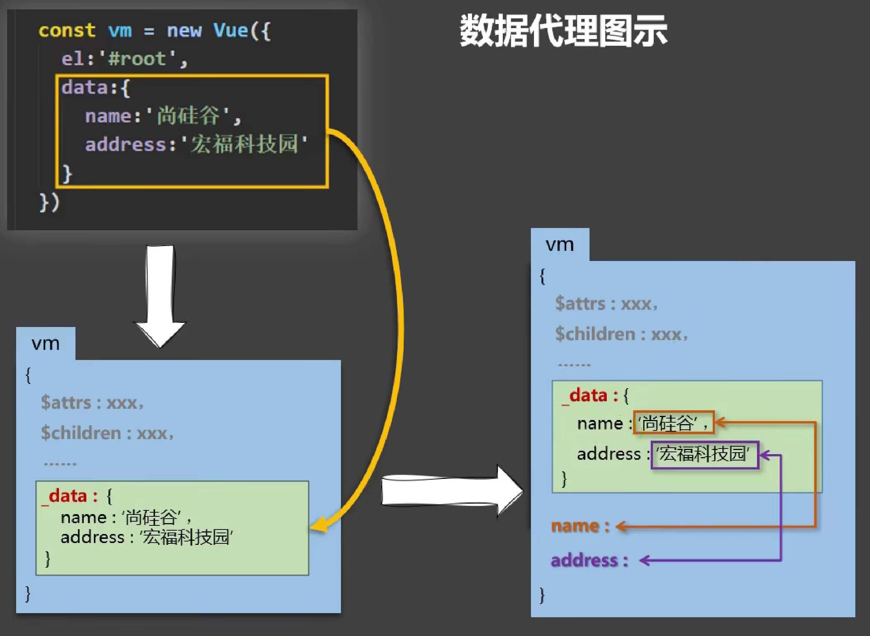The height and width of the screenshot is (636, 870).
Task: Click the title text 数据代理图示
Action: pos(563,31)
